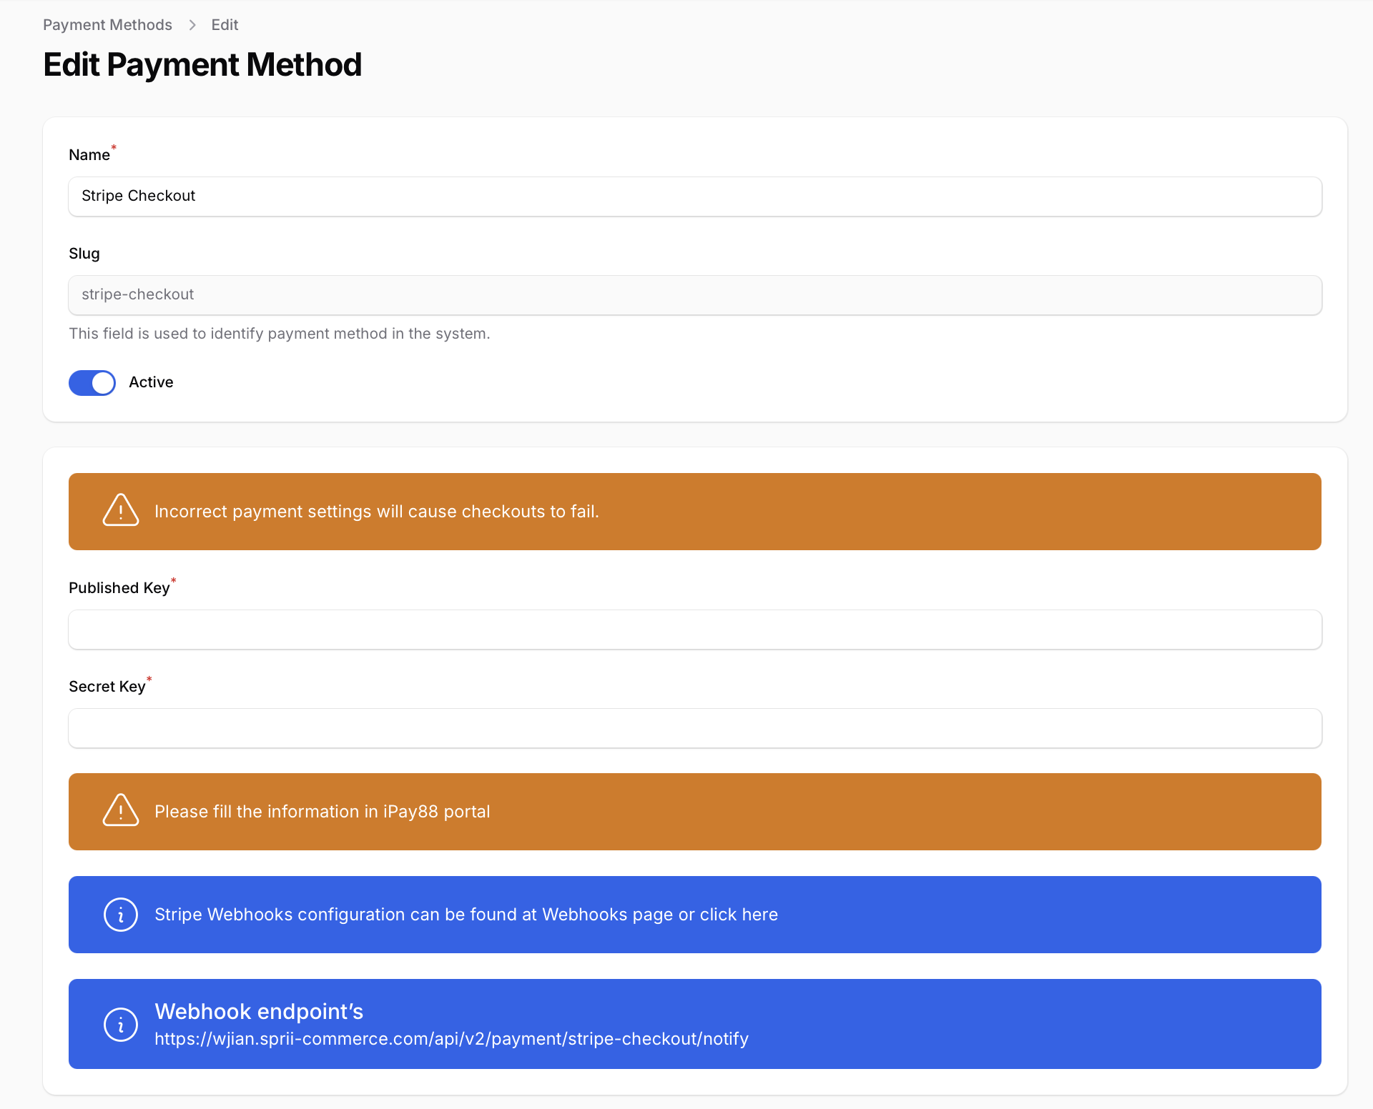Click Edit Payment Method page title
The width and height of the screenshot is (1373, 1109).
coord(202,65)
